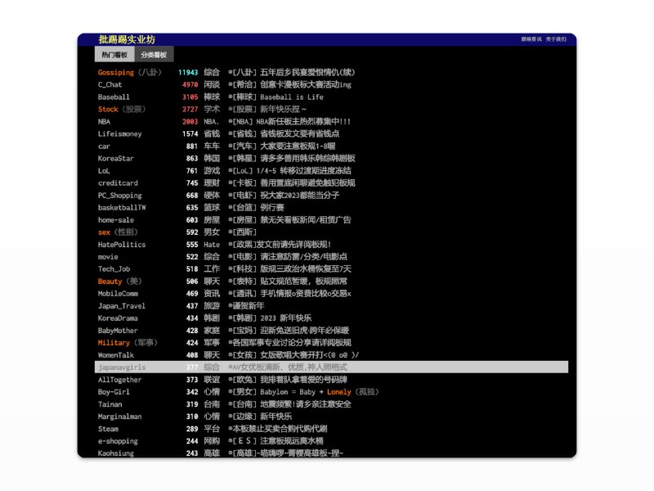Select the car board row
The image size is (654, 491).
click(331, 146)
